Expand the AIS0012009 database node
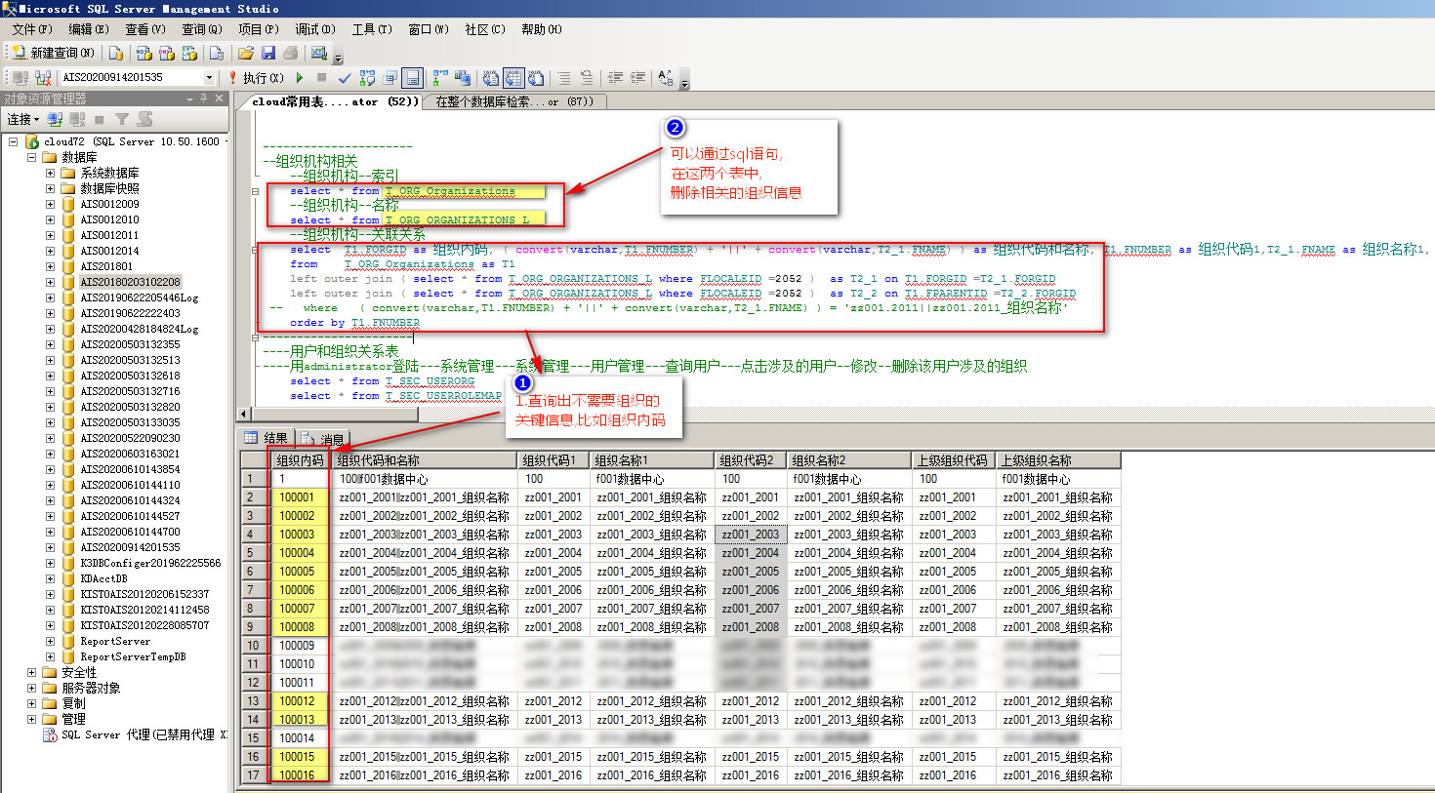This screenshot has width=1435, height=793. [50, 204]
